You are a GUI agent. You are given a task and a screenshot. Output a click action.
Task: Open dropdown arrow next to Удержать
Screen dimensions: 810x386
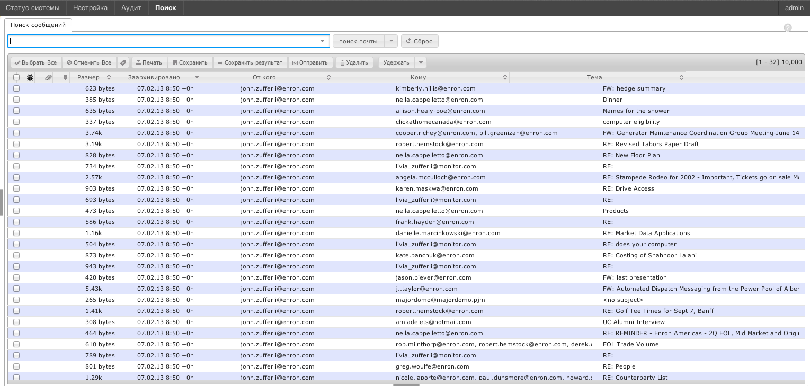421,62
